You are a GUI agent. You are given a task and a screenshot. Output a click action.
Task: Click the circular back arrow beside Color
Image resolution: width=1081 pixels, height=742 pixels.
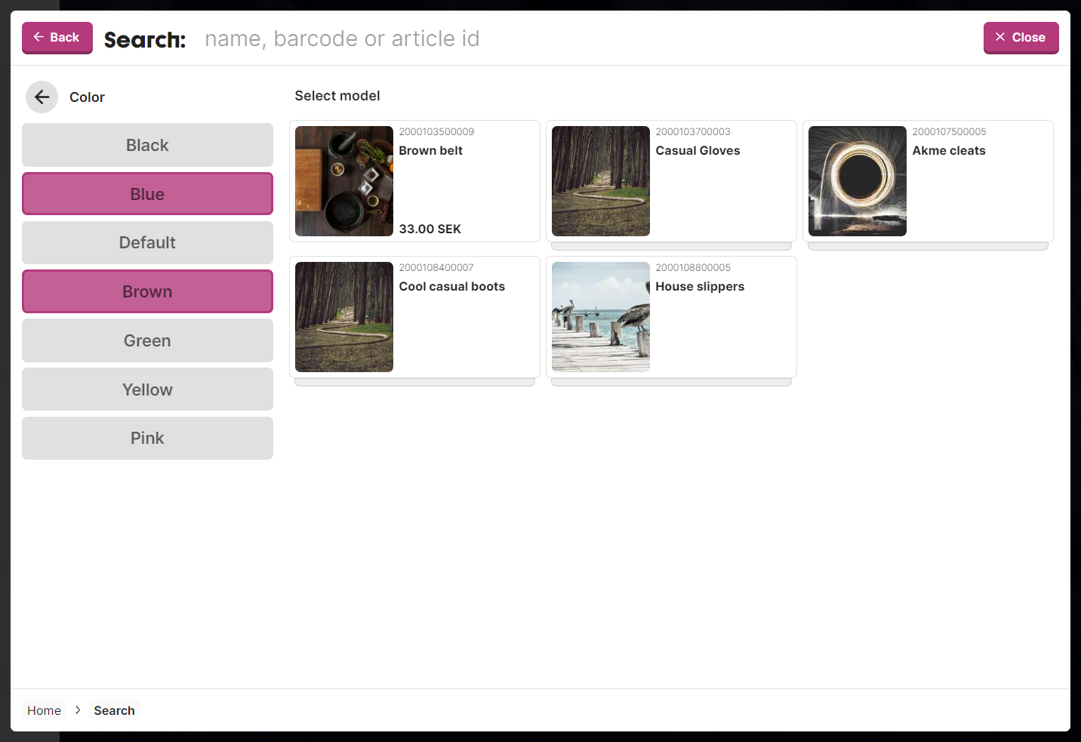(x=42, y=97)
